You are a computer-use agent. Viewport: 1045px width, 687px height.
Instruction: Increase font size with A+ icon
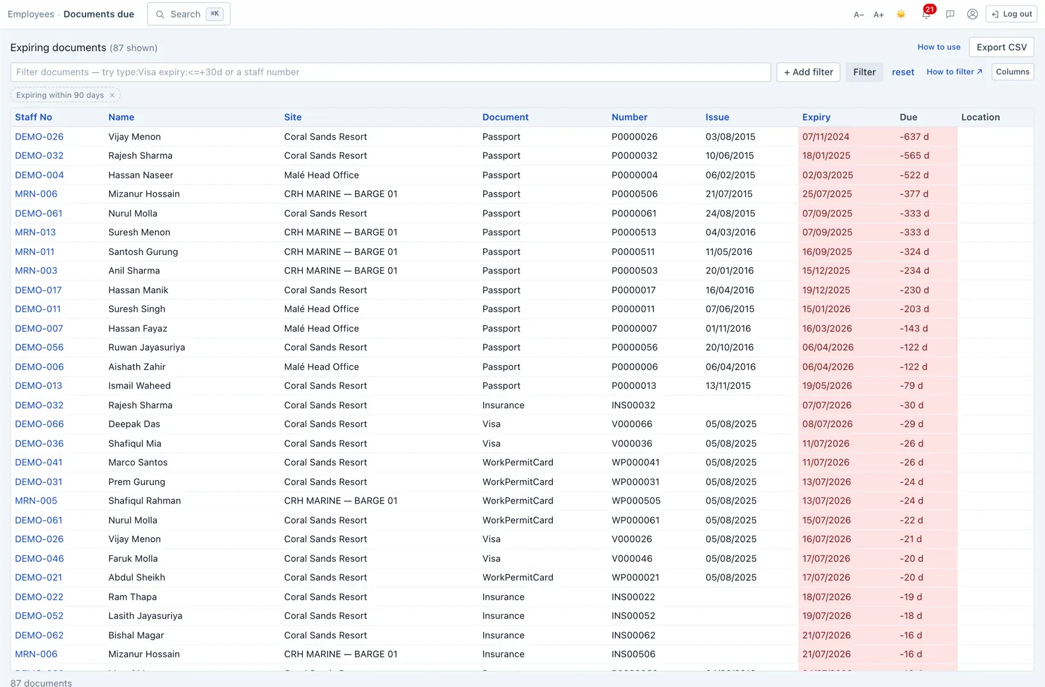pyautogui.click(x=878, y=14)
